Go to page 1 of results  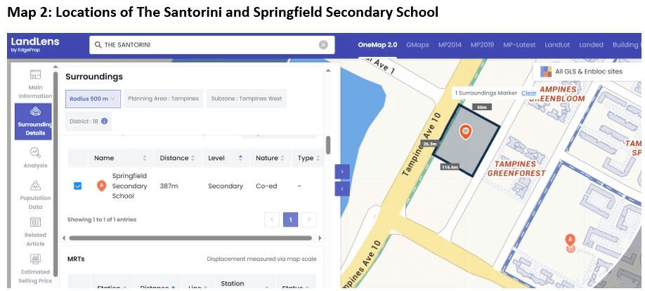(290, 219)
